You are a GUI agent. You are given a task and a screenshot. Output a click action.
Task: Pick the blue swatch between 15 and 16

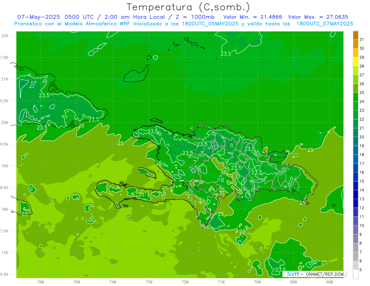[356, 177]
